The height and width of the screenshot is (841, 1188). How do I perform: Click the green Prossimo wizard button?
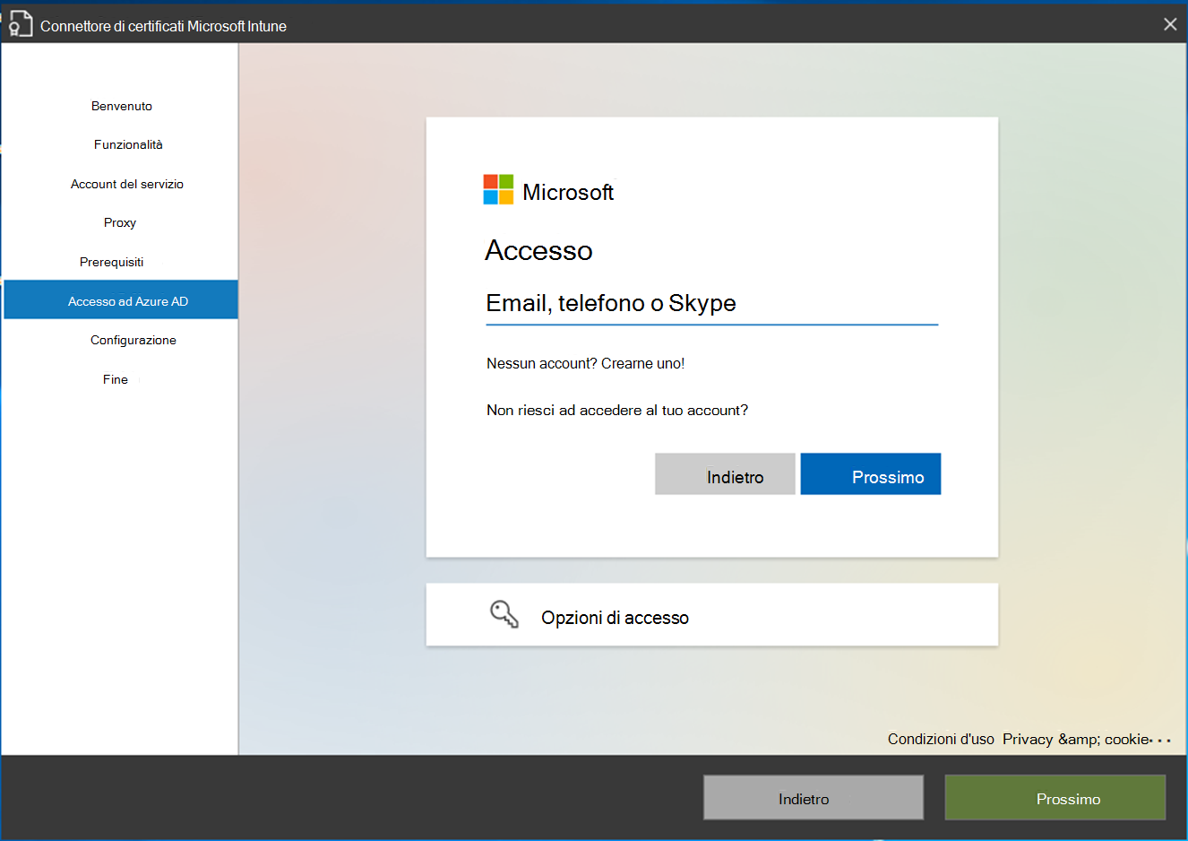pyautogui.click(x=1055, y=798)
